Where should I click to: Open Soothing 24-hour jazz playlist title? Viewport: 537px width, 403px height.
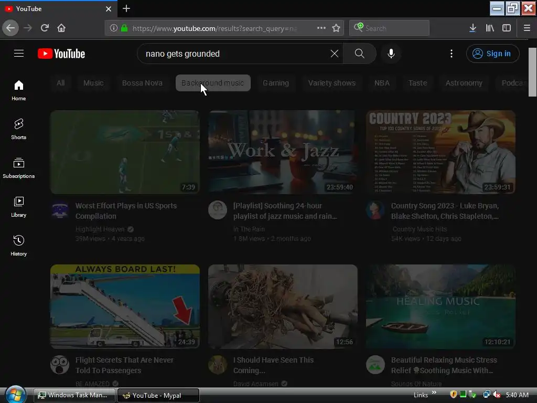[x=285, y=211]
